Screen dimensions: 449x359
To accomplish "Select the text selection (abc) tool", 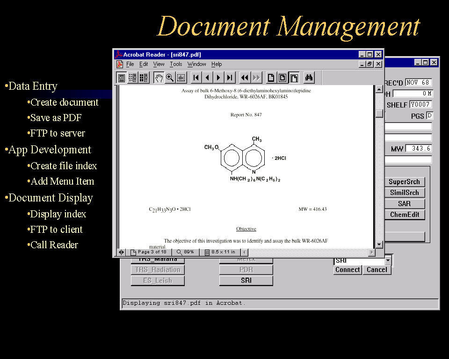I will pos(181,78).
